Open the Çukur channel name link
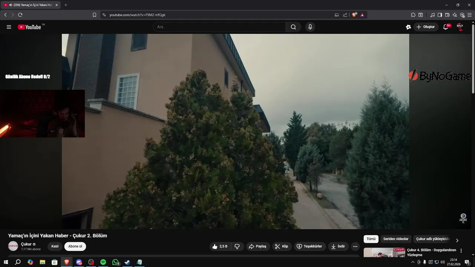The width and height of the screenshot is (475, 267). point(26,244)
